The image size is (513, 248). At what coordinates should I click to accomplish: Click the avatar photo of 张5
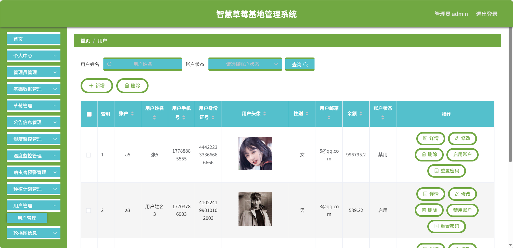click(255, 153)
